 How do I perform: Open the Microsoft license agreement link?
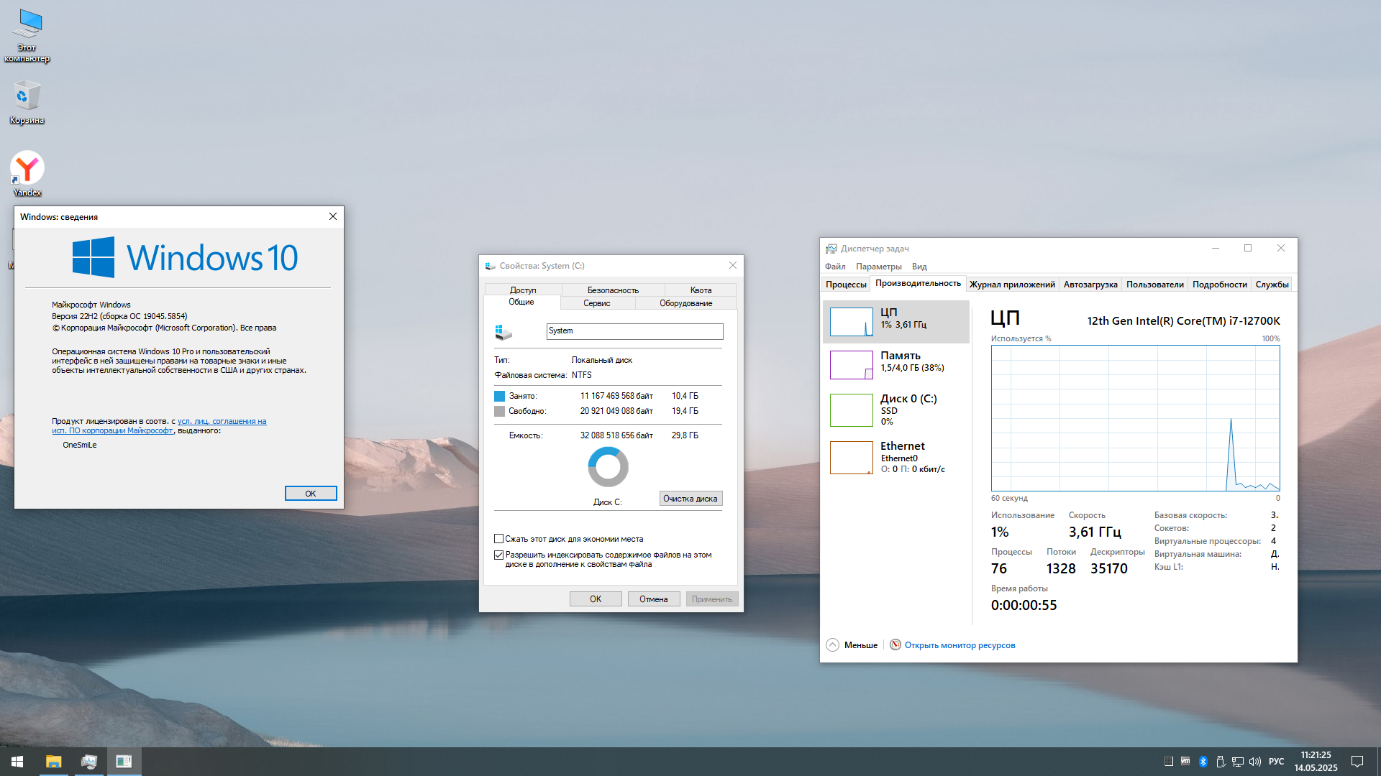(x=222, y=422)
